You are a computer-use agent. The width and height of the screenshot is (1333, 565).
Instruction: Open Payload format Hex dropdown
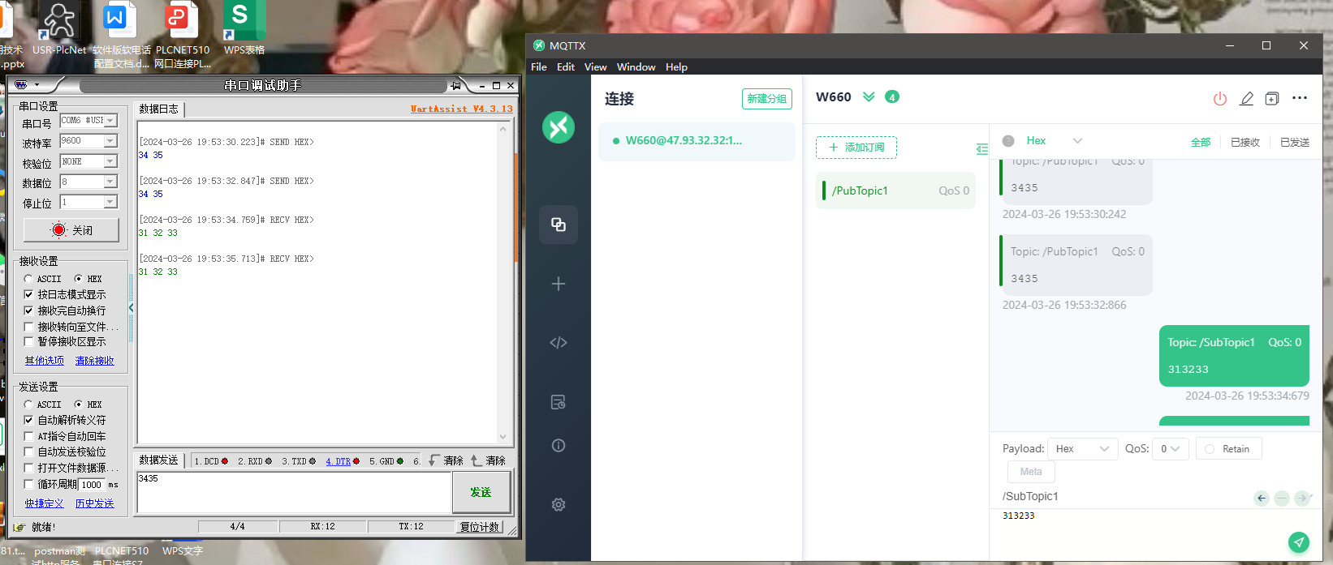coord(1082,449)
